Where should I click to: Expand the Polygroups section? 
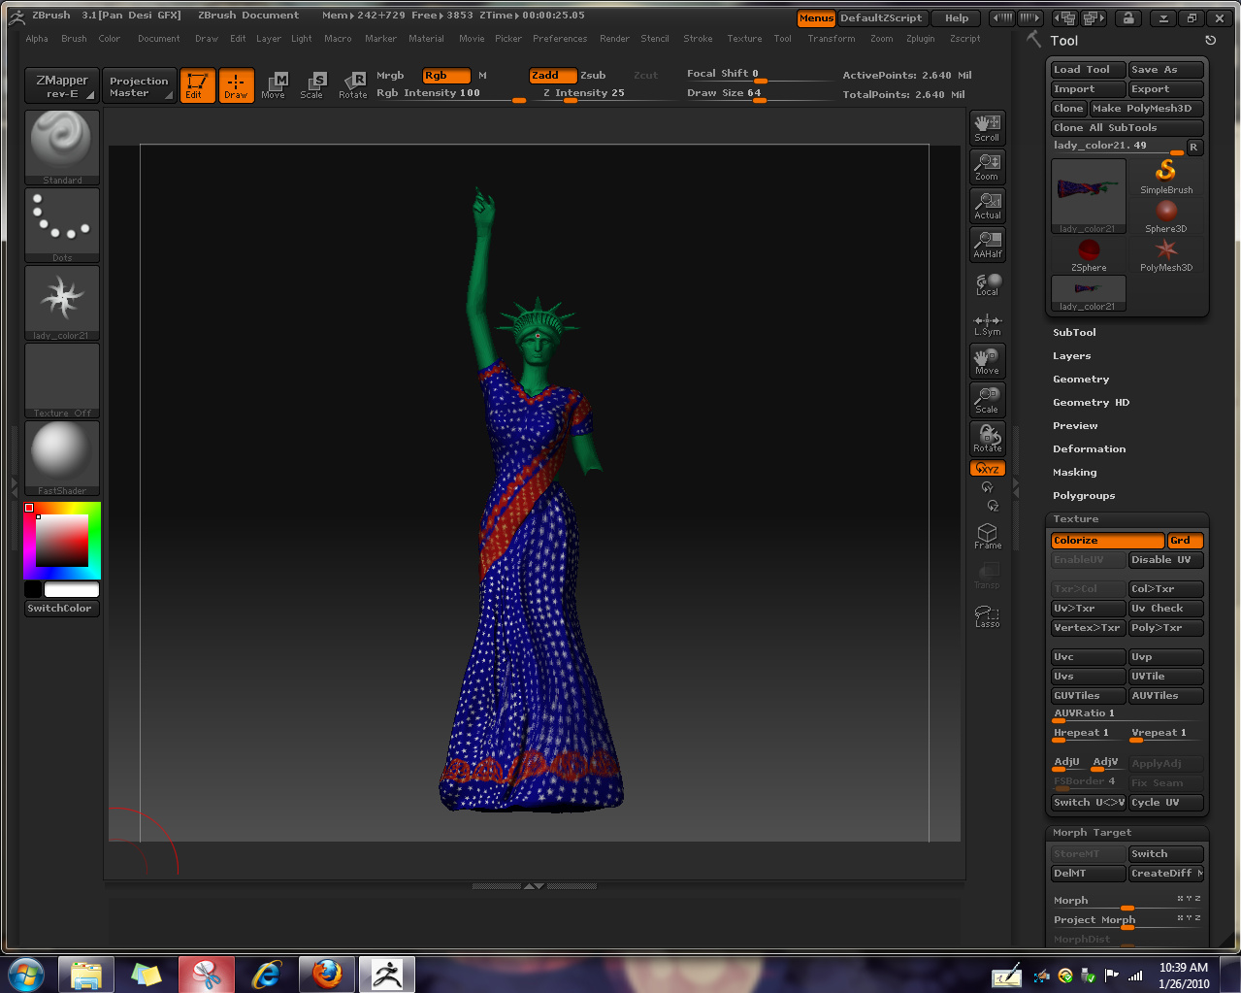[x=1084, y=495]
